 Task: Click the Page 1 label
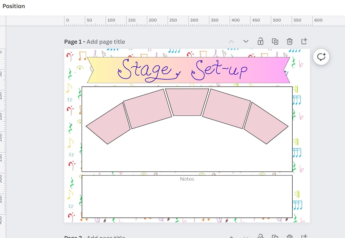coord(73,42)
